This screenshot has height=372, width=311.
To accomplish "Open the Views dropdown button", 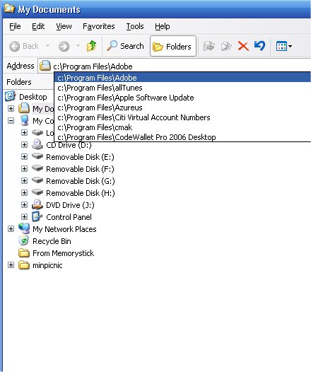I will pos(284,46).
